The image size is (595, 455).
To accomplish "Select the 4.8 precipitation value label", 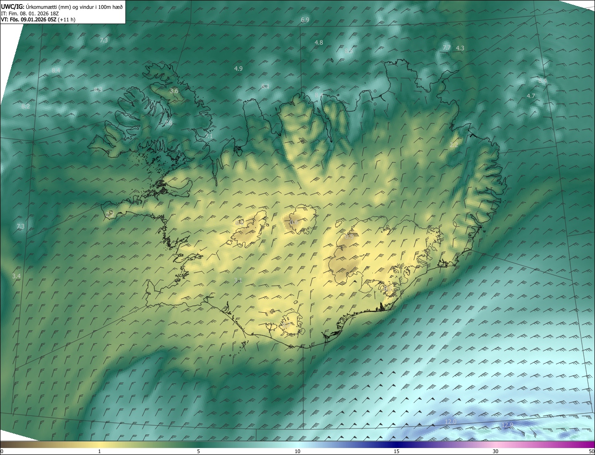I will 319,43.
